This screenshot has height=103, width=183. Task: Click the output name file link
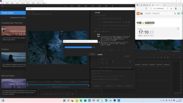pyautogui.click(x=116, y=29)
